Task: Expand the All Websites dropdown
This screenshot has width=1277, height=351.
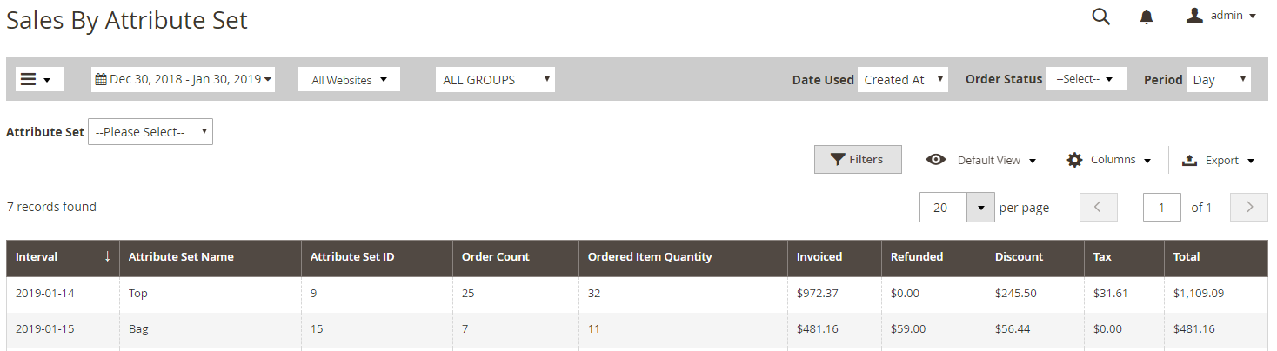Action: point(349,80)
